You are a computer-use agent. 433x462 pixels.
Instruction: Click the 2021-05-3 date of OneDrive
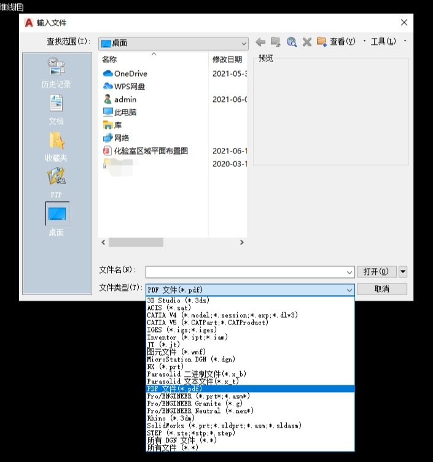coord(230,74)
